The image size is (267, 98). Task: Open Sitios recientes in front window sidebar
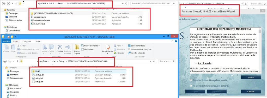[x=16, y=78]
